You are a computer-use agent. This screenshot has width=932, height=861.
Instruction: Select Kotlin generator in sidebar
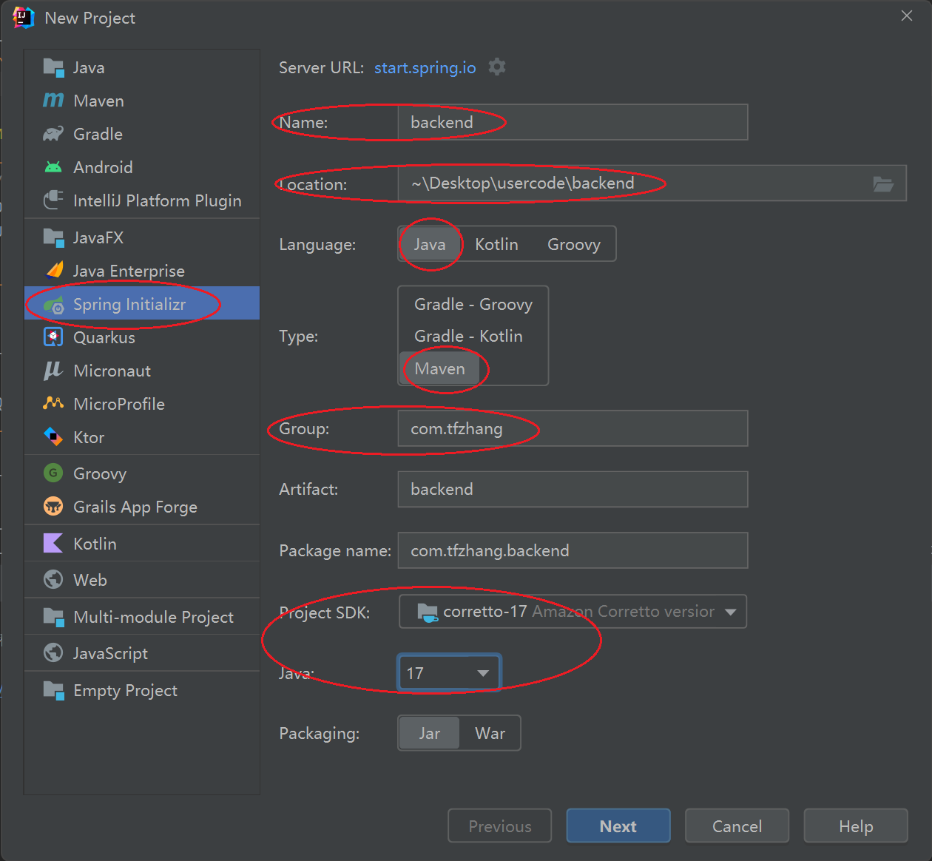coord(142,544)
